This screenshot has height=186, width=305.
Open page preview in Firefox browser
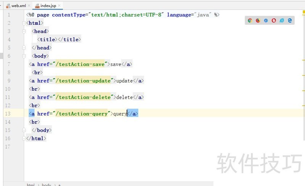click(258, 21)
